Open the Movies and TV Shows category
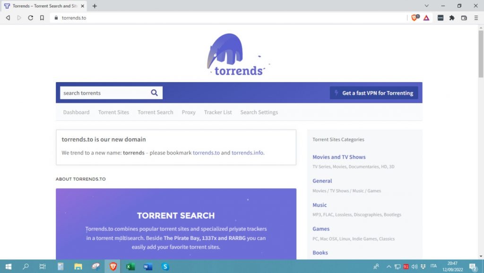 (339, 157)
